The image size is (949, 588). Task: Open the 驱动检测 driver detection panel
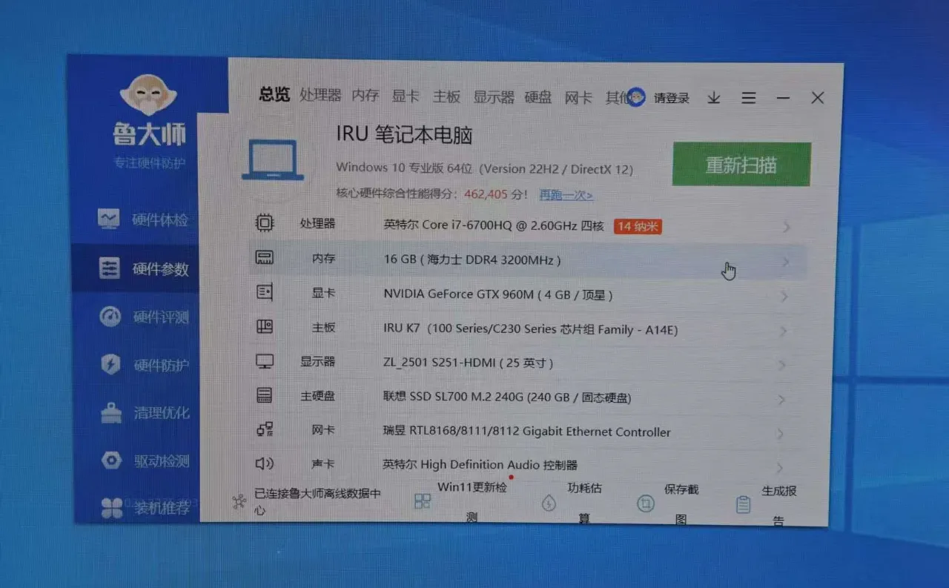[x=141, y=460]
